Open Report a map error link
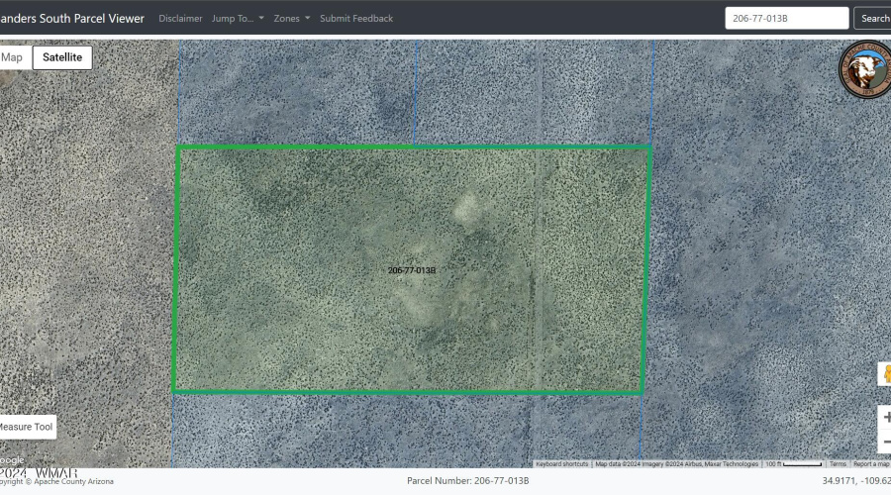The image size is (891, 495). click(x=871, y=464)
